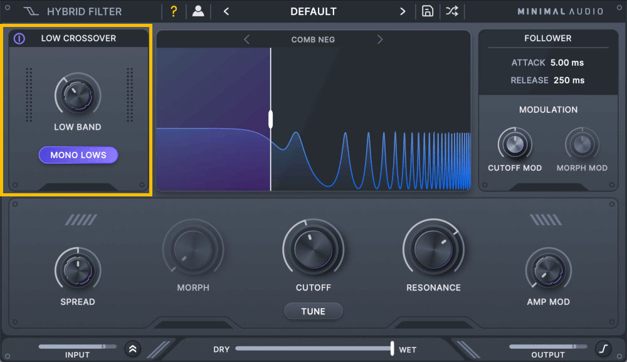Select previous filter type before COMB NEG
The width and height of the screenshot is (627, 362).
coord(246,39)
